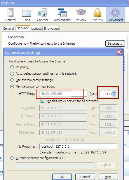This screenshot has height=180, width=129.
Task: Click the Reload button
Action: (x=107, y=165)
